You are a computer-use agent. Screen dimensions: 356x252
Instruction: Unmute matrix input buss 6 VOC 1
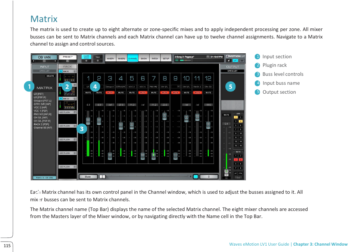(143, 93)
